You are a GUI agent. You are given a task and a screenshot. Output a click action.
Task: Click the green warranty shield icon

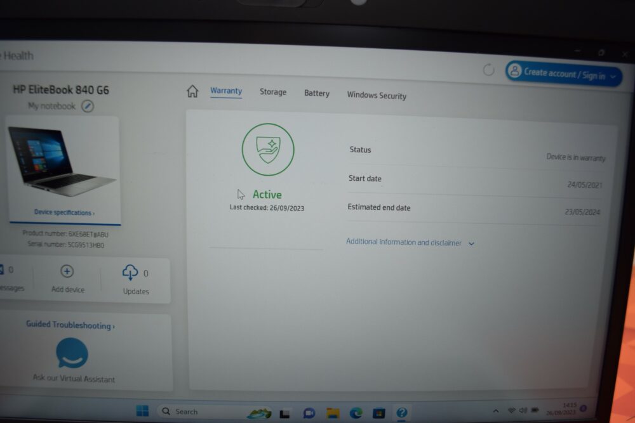268,150
